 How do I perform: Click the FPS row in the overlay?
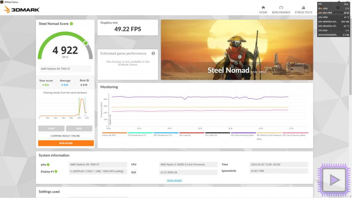pos(333,4)
